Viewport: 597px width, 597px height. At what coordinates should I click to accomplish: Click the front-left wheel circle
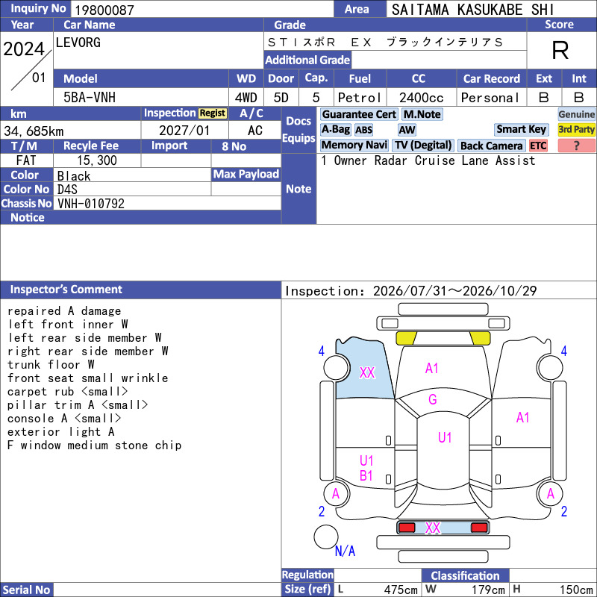click(336, 367)
